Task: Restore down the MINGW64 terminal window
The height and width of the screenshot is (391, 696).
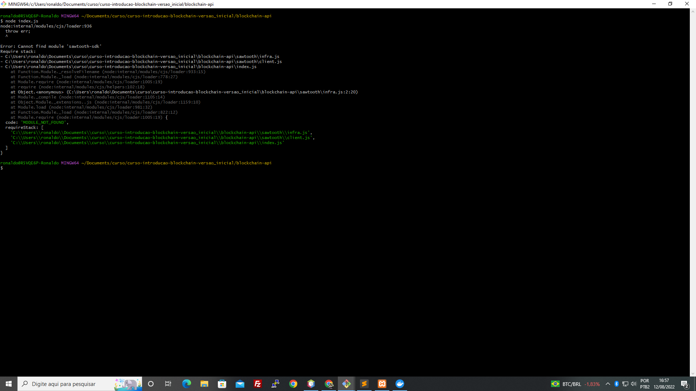Action: click(670, 4)
